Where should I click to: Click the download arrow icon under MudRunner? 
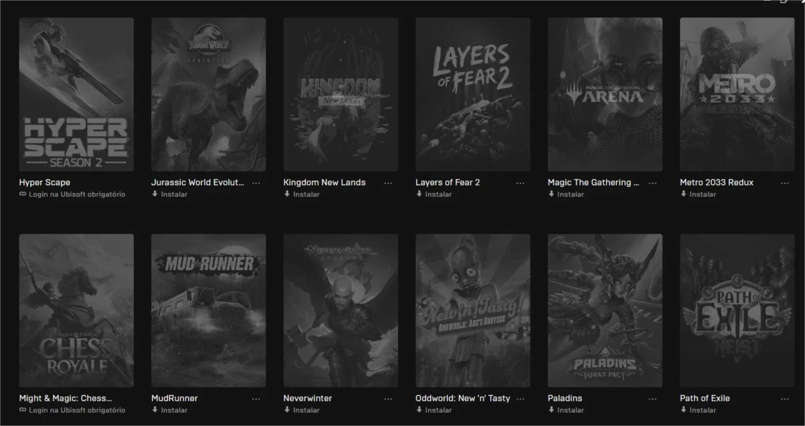[155, 410]
